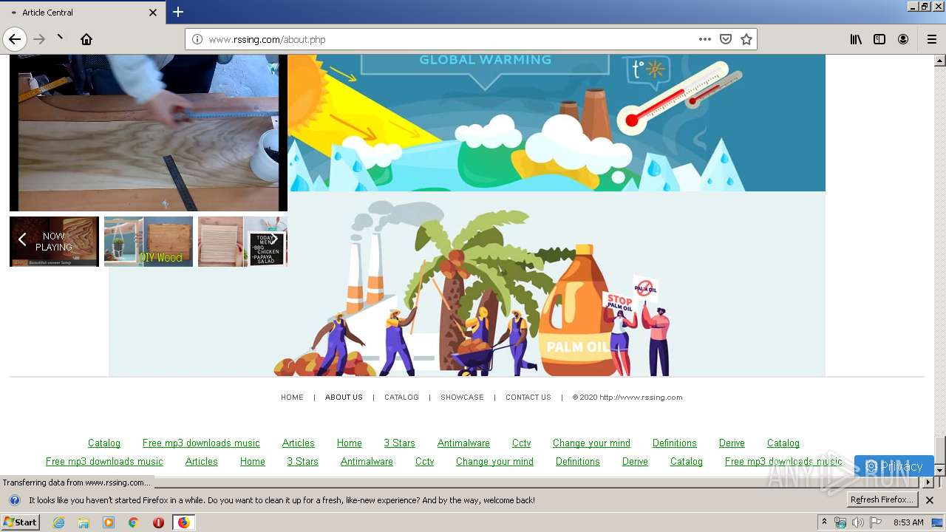Select the Now Playing veneer lamp thumbnail
The image size is (946, 532).
(x=54, y=242)
